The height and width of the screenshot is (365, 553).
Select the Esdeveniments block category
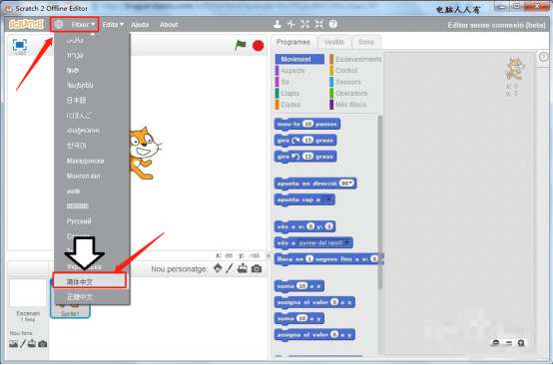(355, 59)
